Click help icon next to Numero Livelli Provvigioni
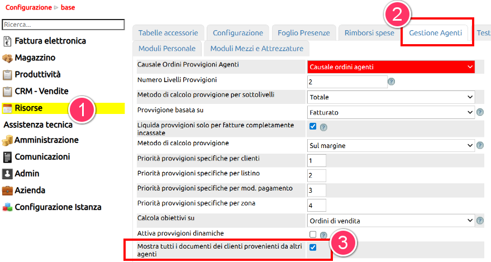The width and height of the screenshot is (491, 262). pos(392,82)
